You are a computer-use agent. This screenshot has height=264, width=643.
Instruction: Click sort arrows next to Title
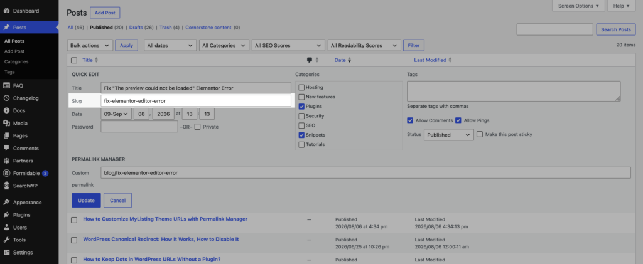click(x=96, y=60)
